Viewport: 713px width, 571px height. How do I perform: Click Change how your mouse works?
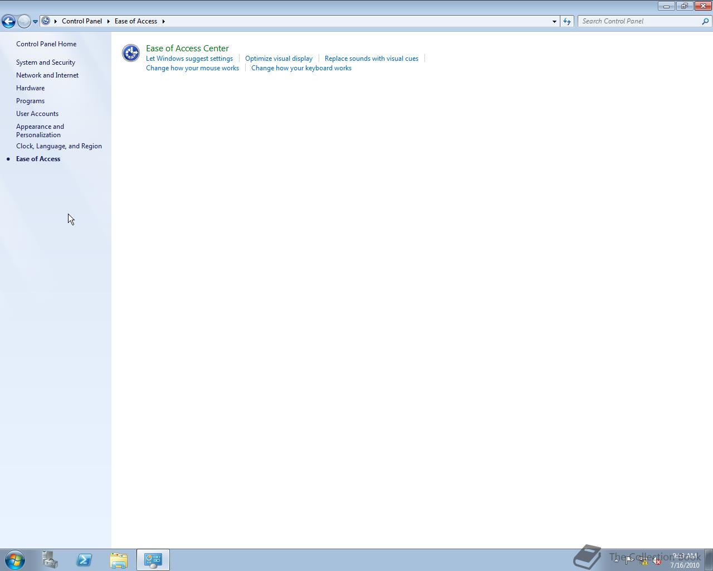(x=192, y=68)
